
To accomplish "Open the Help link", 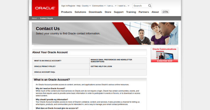I will pos(78,6).
